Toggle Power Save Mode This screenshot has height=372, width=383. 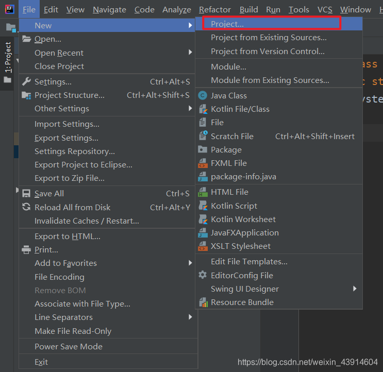point(108,346)
